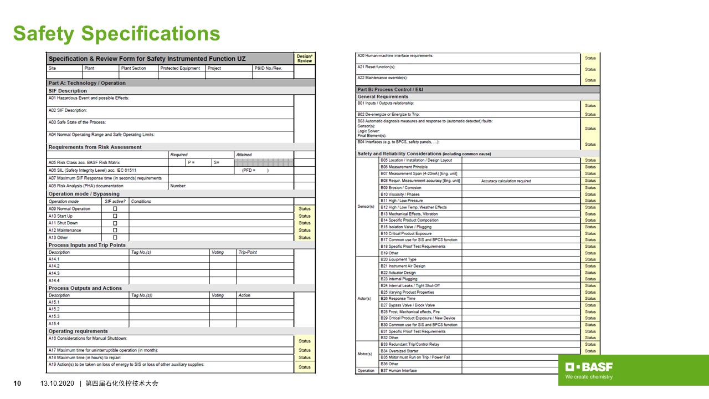Image resolution: width=709 pixels, height=399 pixels.
Task: Click the 'Plant Section' header cell
Action: pos(138,68)
